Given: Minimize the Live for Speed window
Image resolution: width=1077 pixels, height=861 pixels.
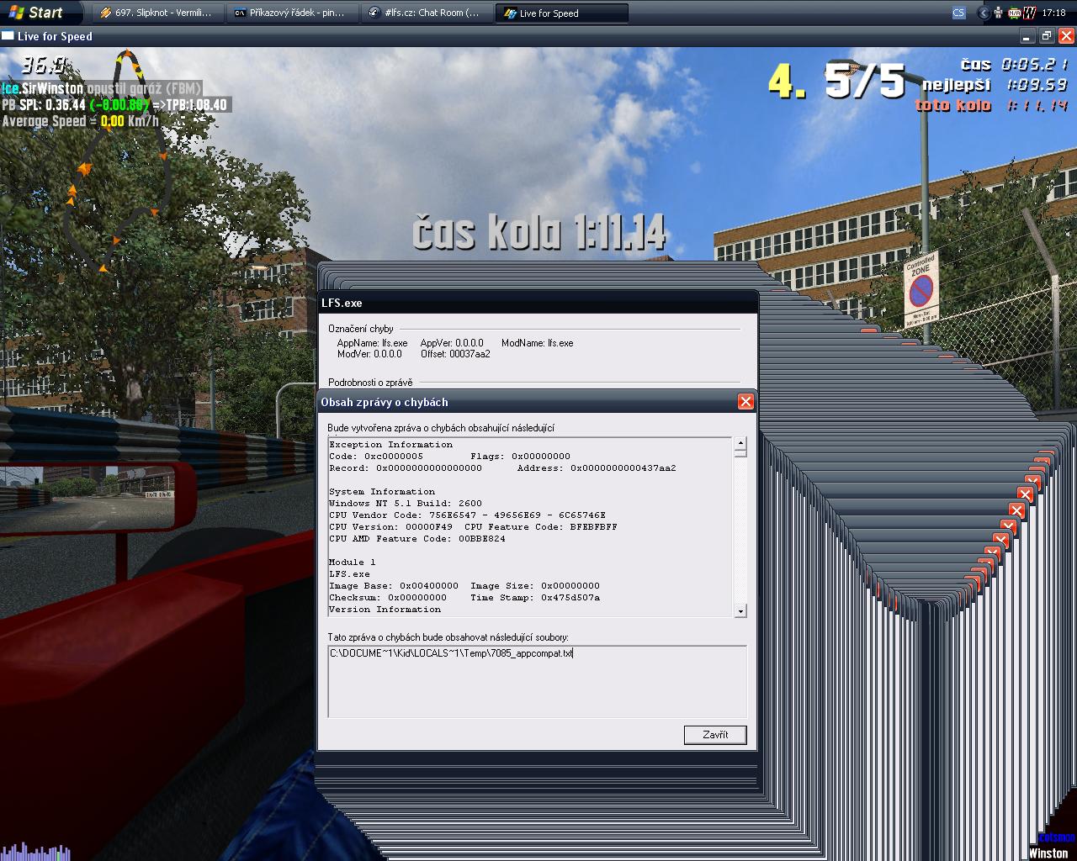Looking at the screenshot, I should pyautogui.click(x=1027, y=36).
